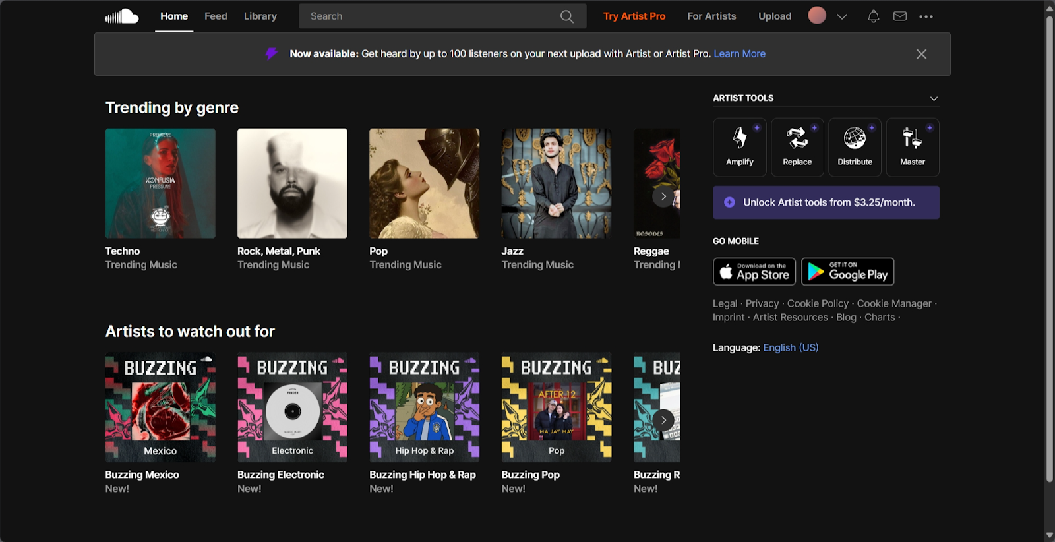This screenshot has height=542, width=1055.
Task: Switch to the Feed tab
Action: point(216,16)
